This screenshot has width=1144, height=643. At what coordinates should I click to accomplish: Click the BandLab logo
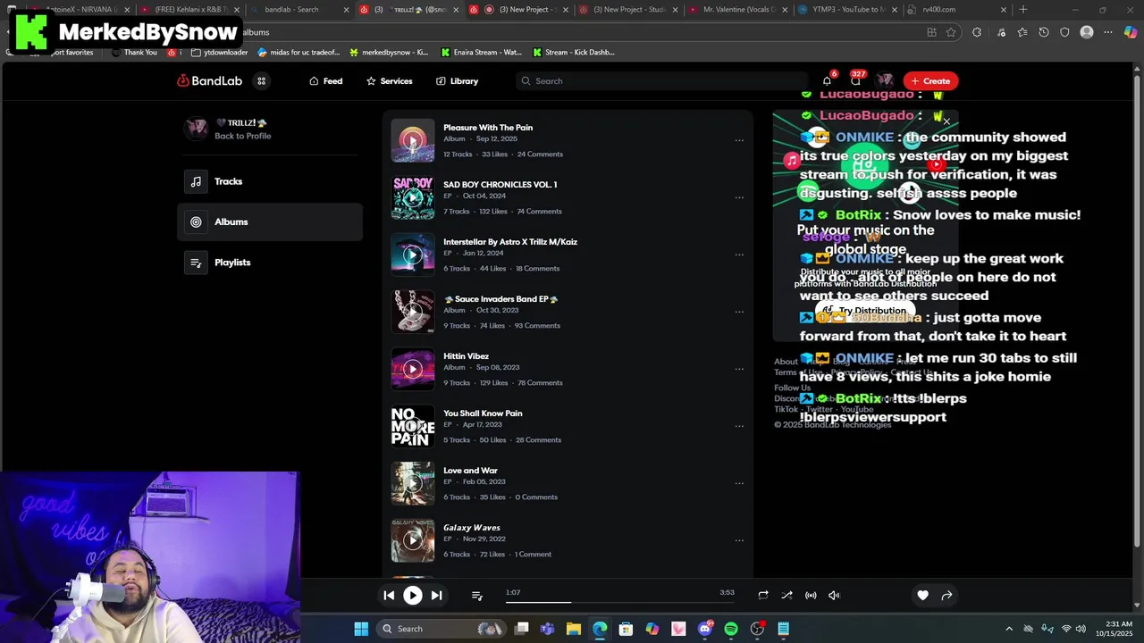click(210, 81)
